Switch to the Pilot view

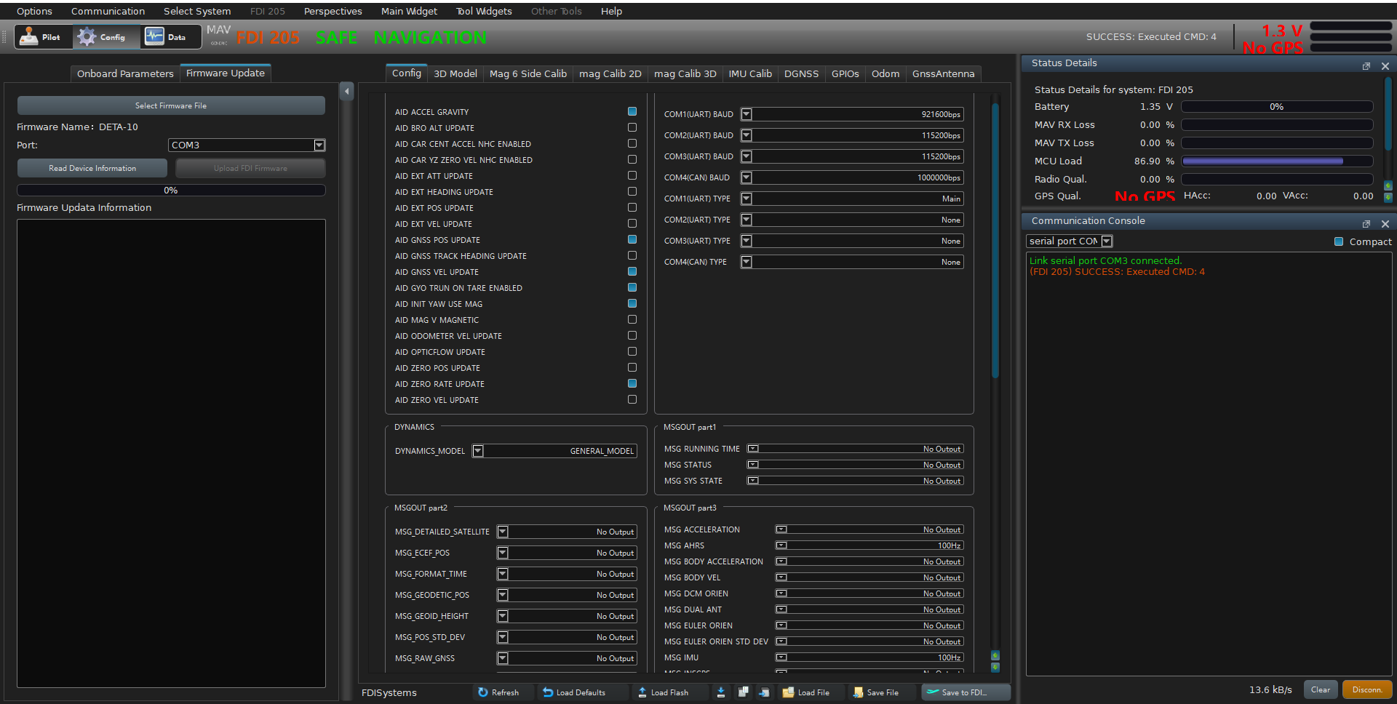pyautogui.click(x=44, y=37)
